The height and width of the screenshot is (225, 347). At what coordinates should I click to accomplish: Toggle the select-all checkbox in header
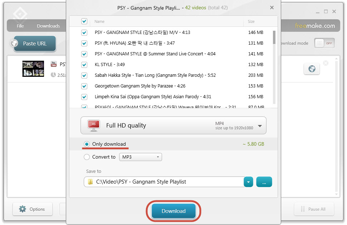click(84, 21)
